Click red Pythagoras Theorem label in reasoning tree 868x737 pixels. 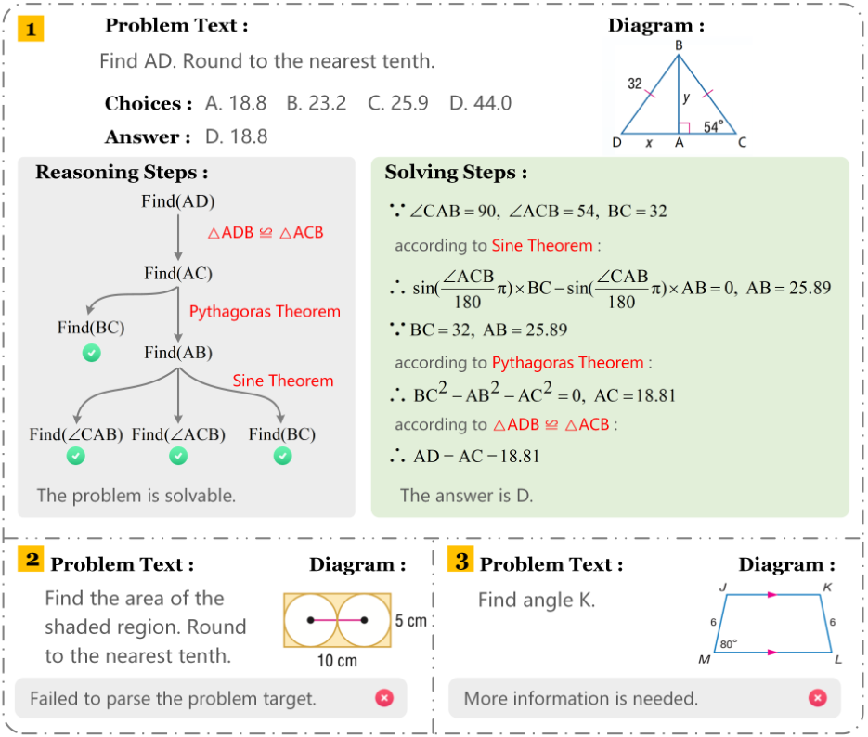265,312
